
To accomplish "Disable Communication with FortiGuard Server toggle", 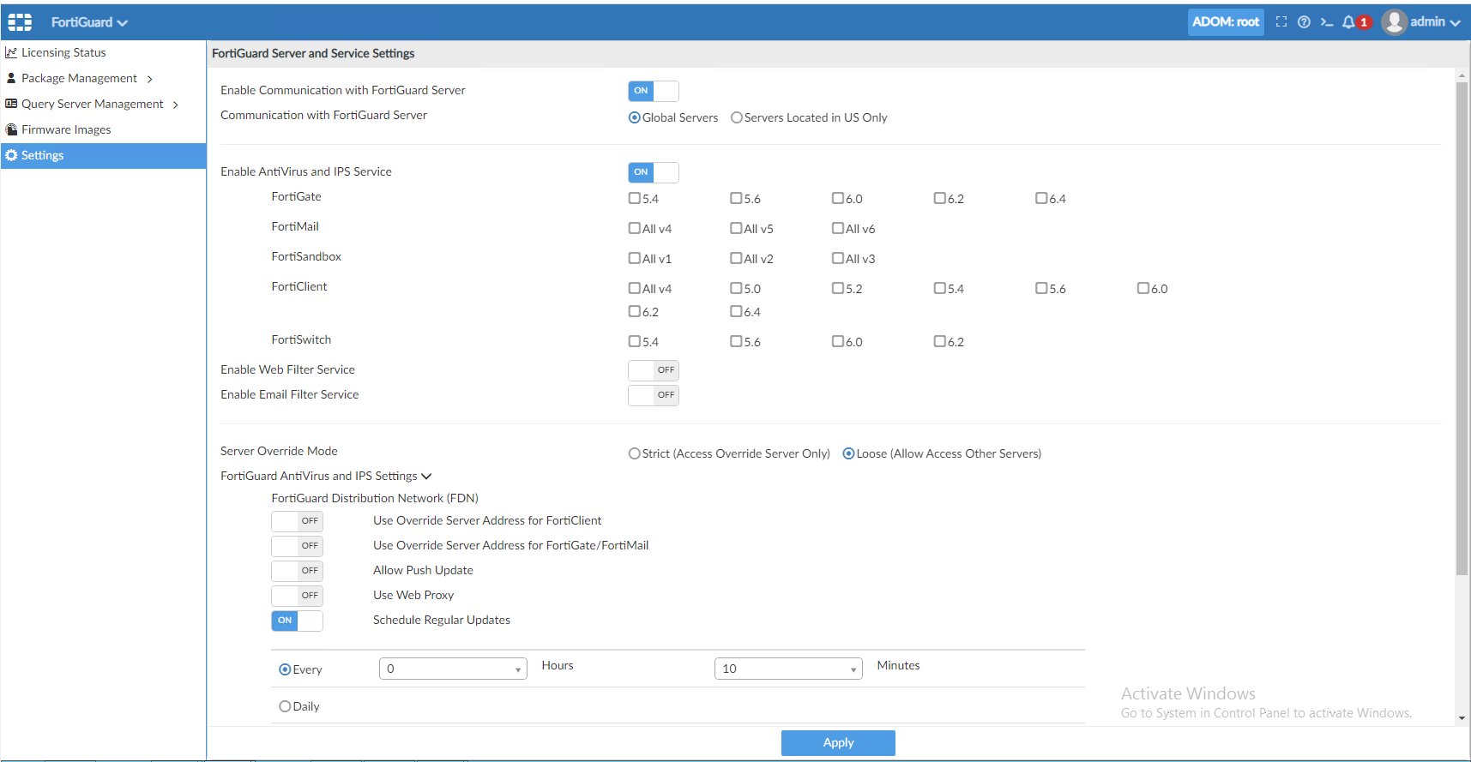I will tap(654, 91).
